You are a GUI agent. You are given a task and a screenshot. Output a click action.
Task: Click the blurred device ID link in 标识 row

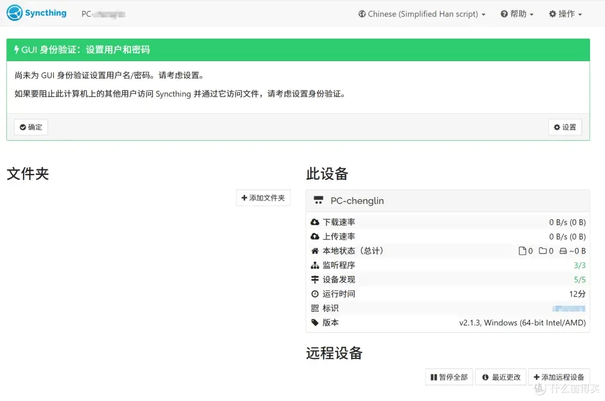click(569, 308)
